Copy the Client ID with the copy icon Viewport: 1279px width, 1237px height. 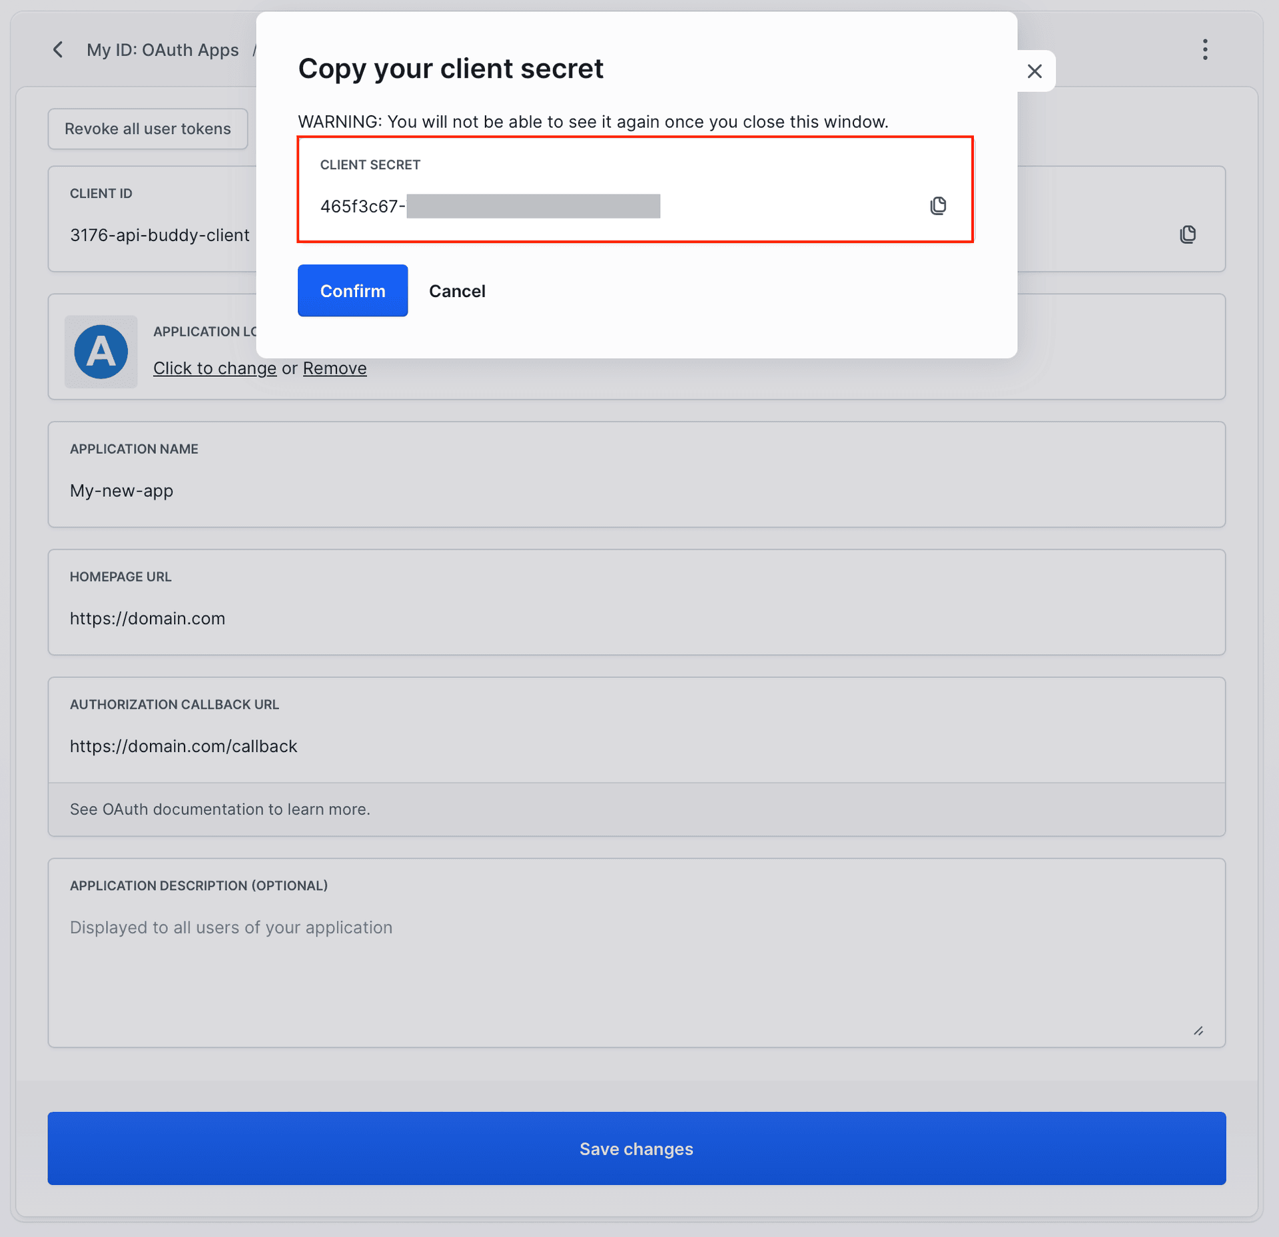pyautogui.click(x=1187, y=234)
